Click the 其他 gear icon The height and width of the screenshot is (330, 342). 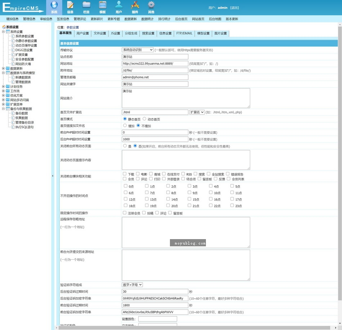point(151,5)
